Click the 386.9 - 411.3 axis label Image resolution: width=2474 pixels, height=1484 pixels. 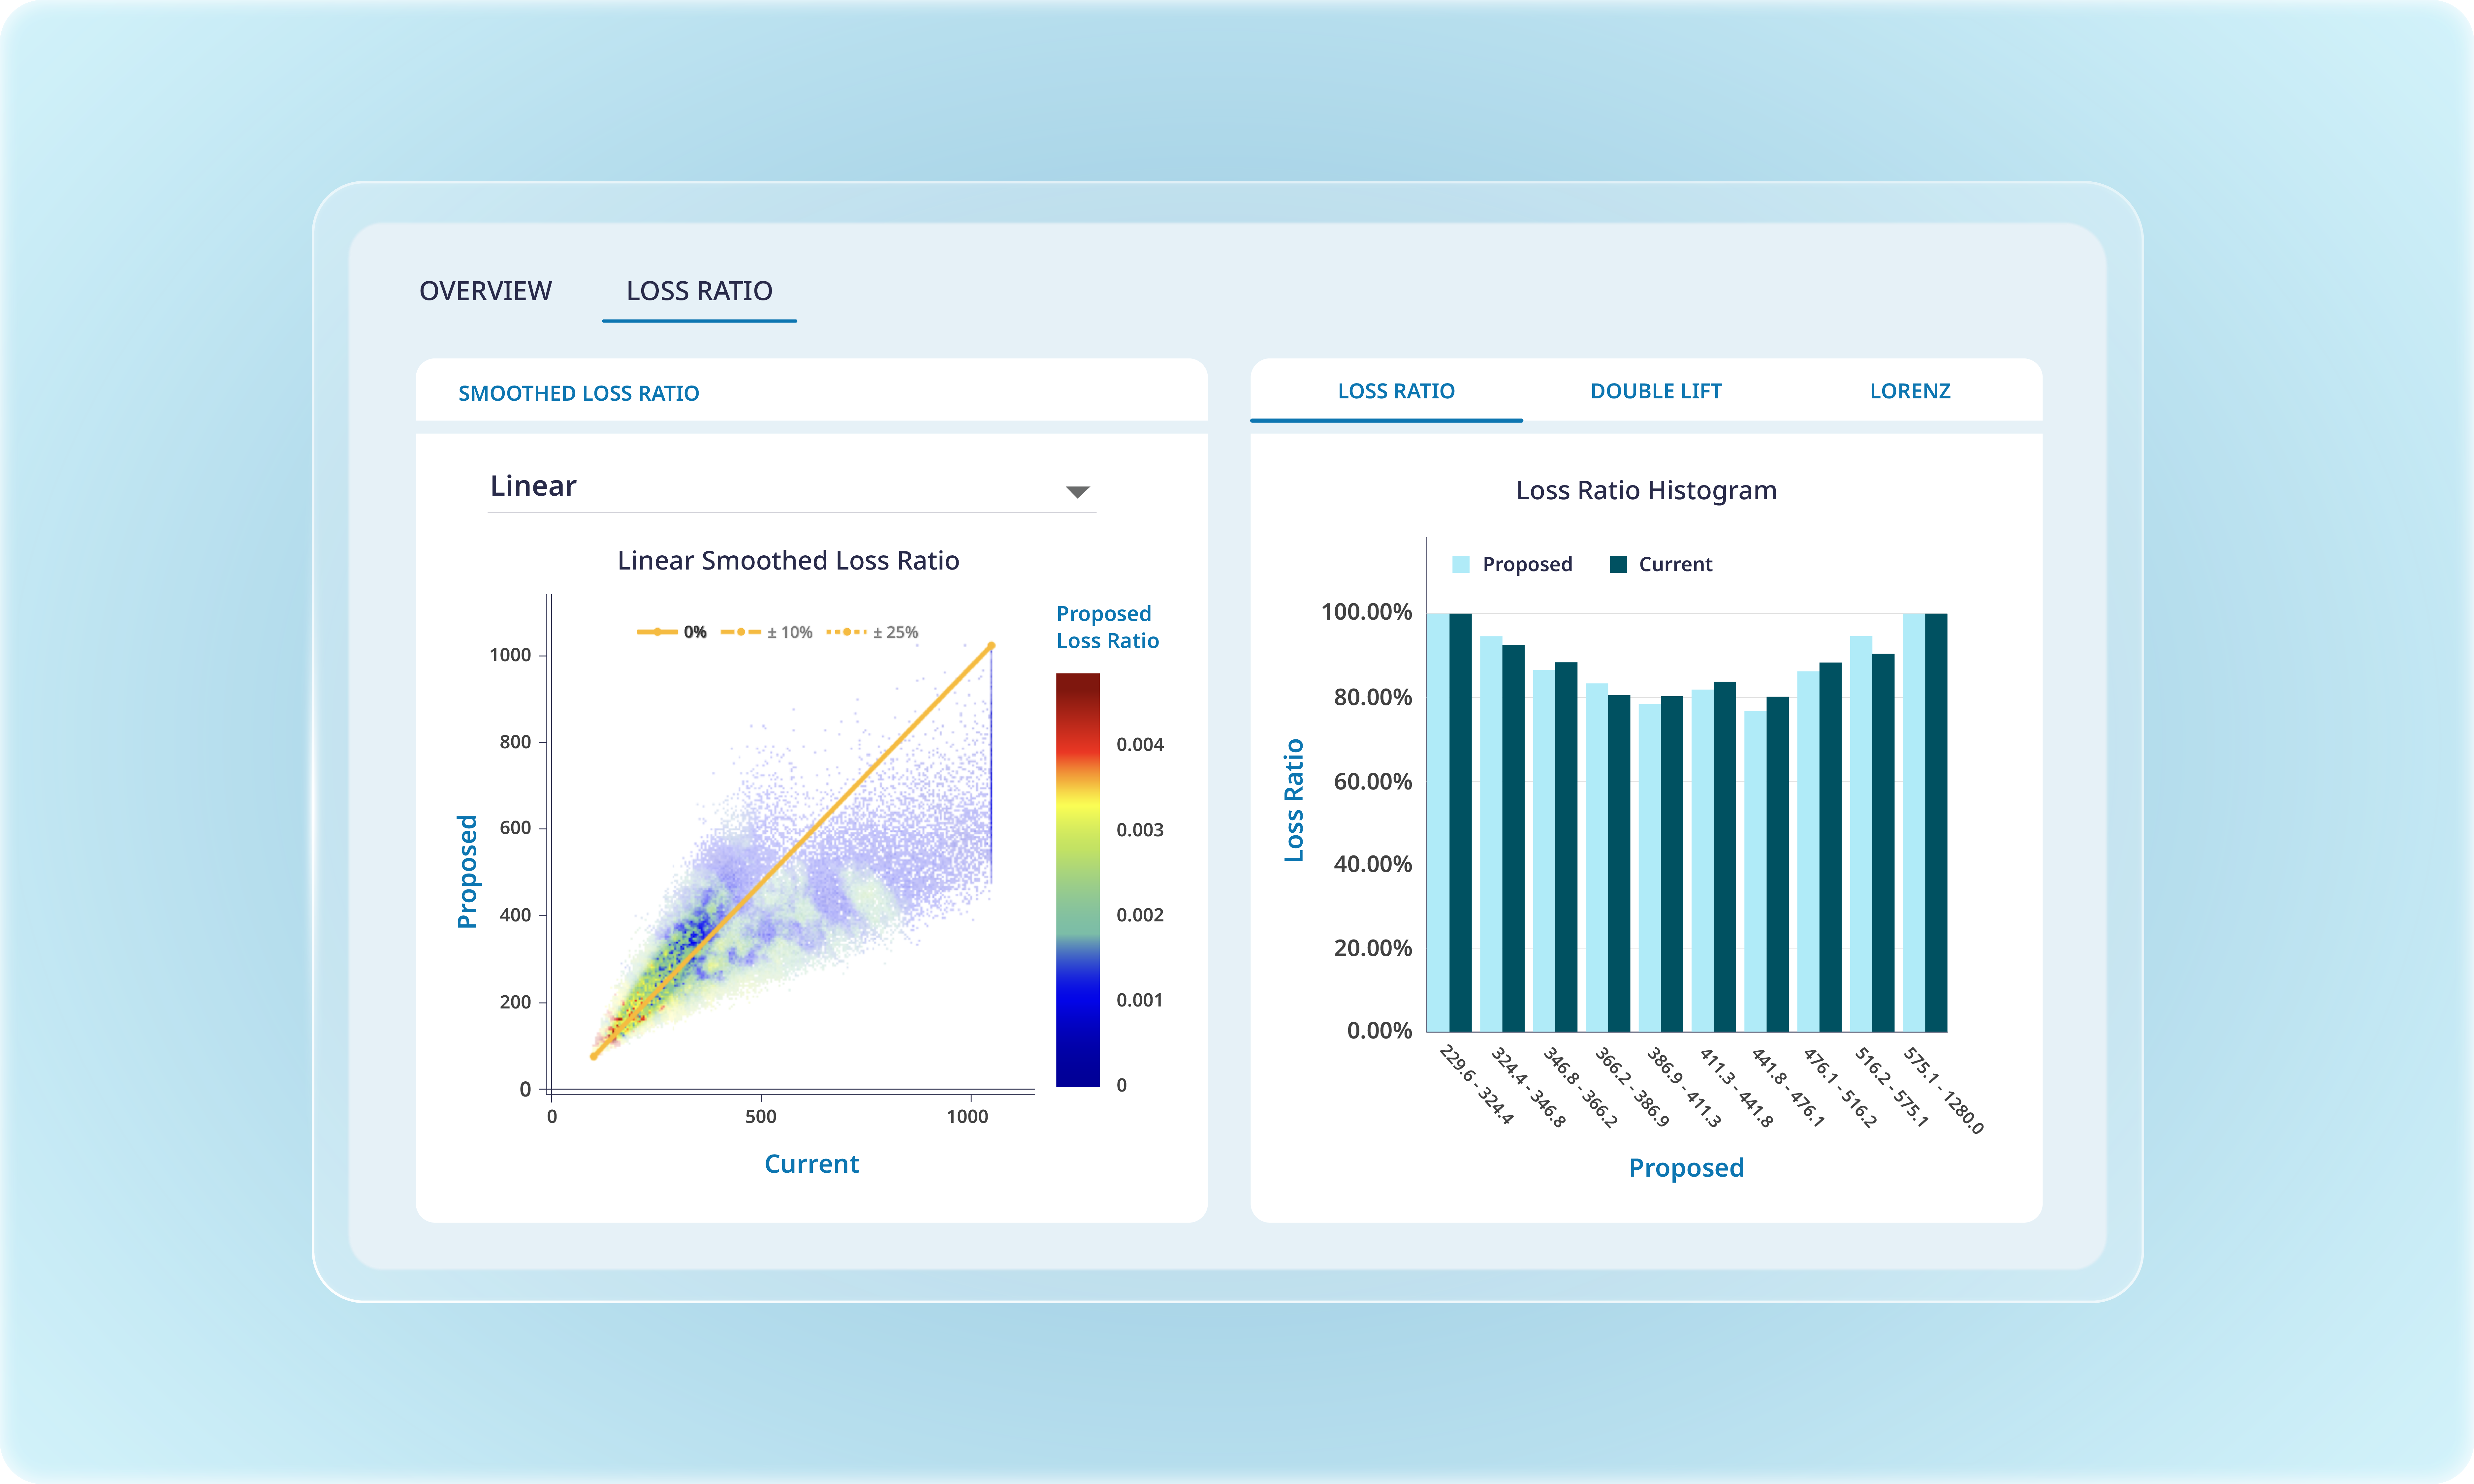pyautogui.click(x=1684, y=1087)
